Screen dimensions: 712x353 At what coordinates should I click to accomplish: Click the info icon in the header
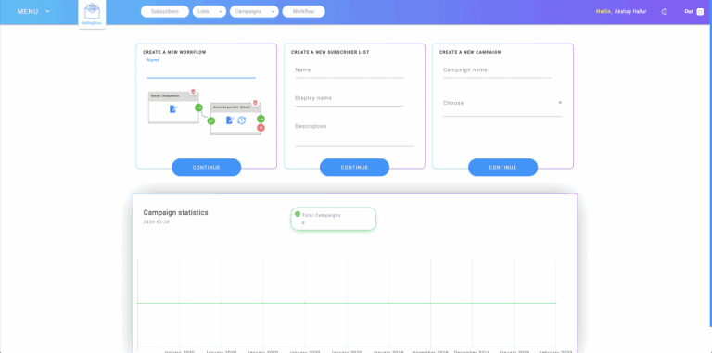pyautogui.click(x=665, y=12)
